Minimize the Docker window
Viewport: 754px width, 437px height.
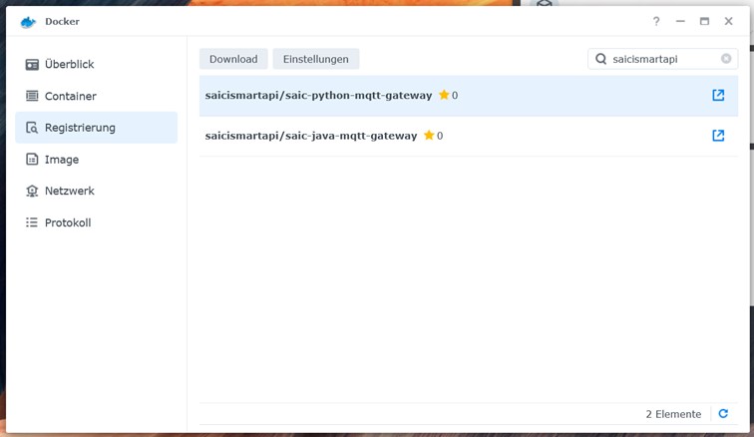[x=680, y=21]
